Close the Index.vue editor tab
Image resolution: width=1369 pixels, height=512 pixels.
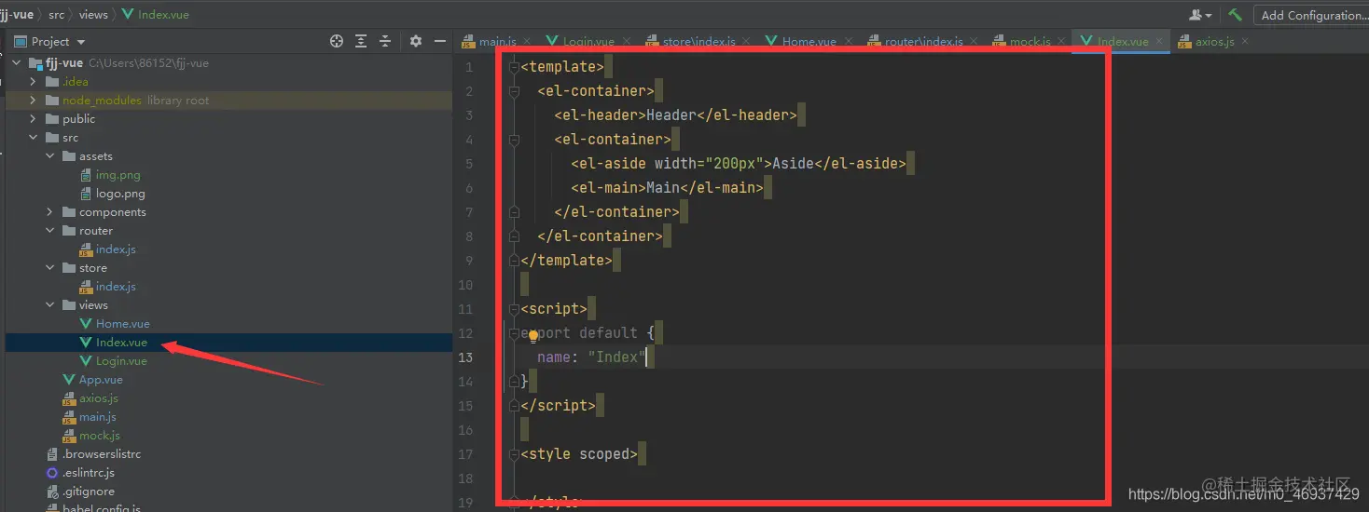(x=1160, y=42)
